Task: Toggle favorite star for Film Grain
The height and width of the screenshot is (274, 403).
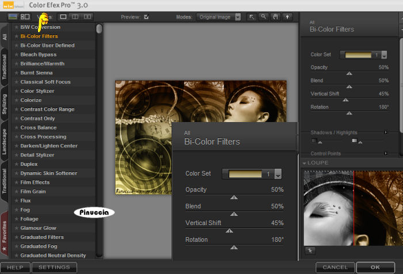Action: point(17,192)
